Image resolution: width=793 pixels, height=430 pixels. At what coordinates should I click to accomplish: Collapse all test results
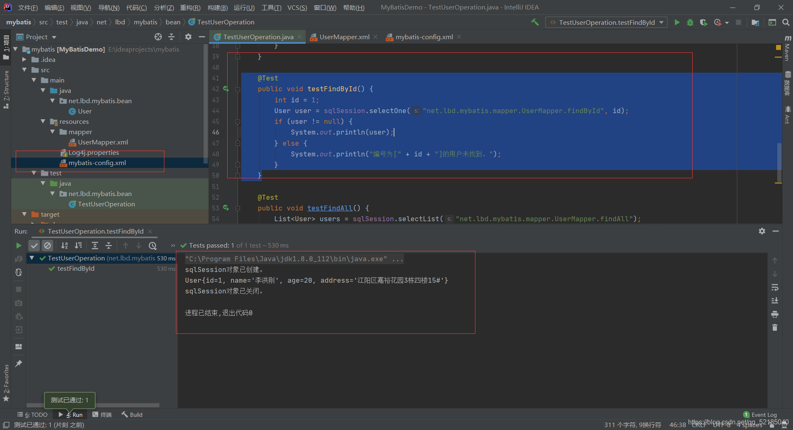(109, 246)
